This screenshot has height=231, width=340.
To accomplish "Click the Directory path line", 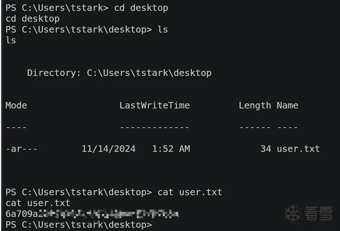I will (x=119, y=73).
